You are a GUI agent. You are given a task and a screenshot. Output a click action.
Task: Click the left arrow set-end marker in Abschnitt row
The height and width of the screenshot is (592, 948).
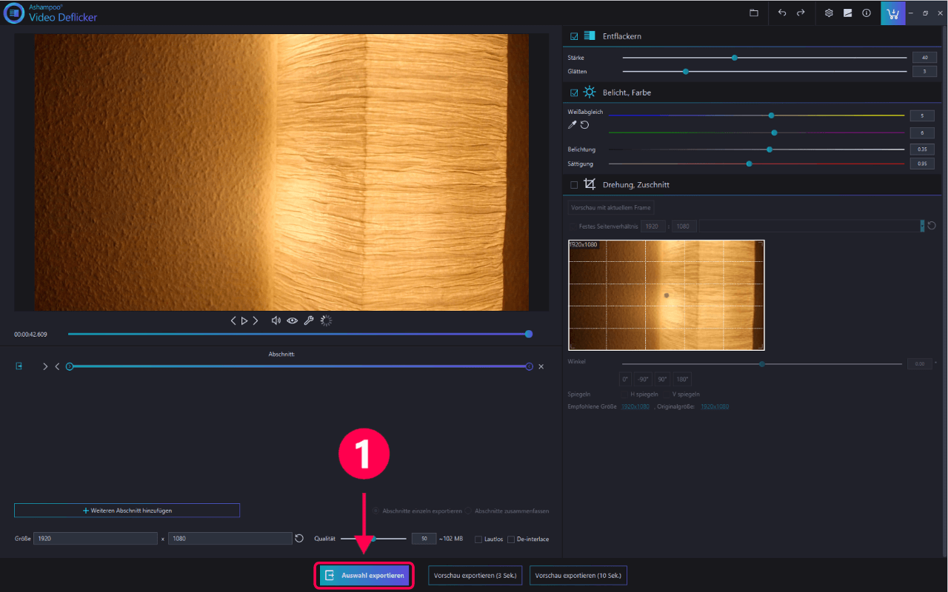pyautogui.click(x=57, y=366)
